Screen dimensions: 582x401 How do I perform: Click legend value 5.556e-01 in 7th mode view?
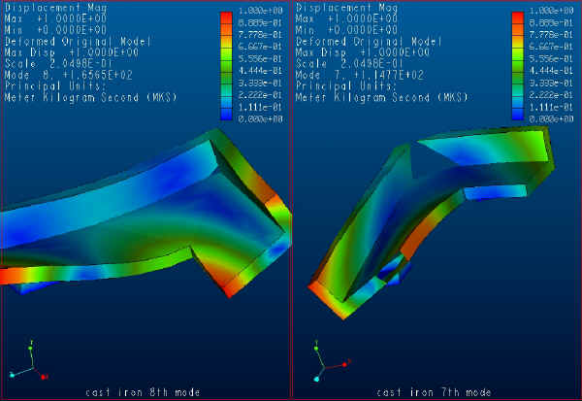551,58
